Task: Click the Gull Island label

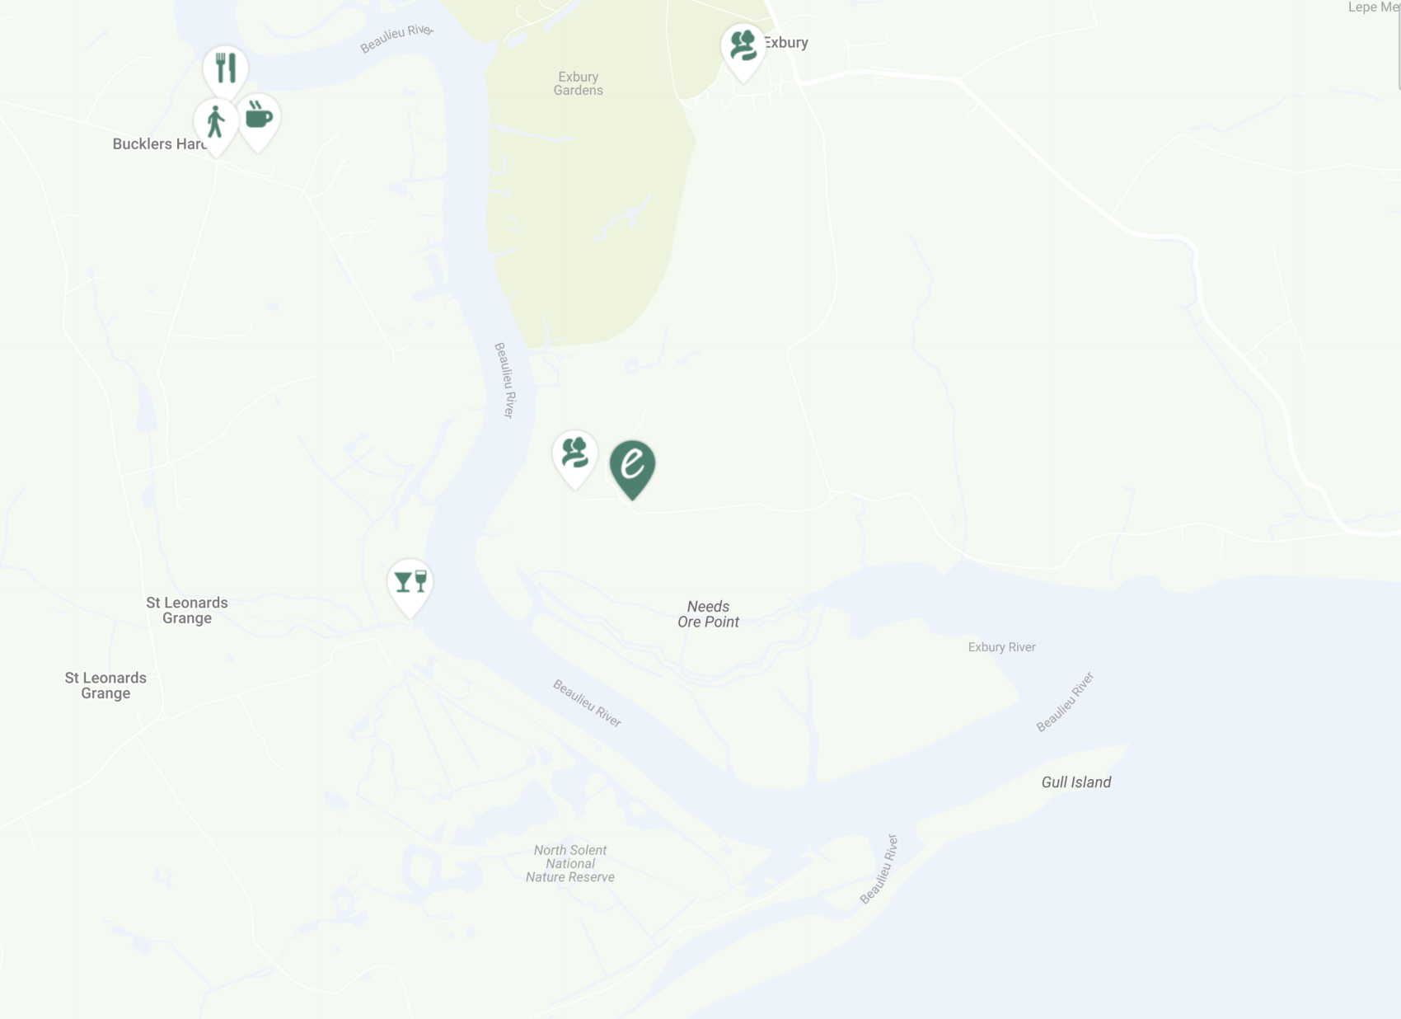Action: 1076,782
